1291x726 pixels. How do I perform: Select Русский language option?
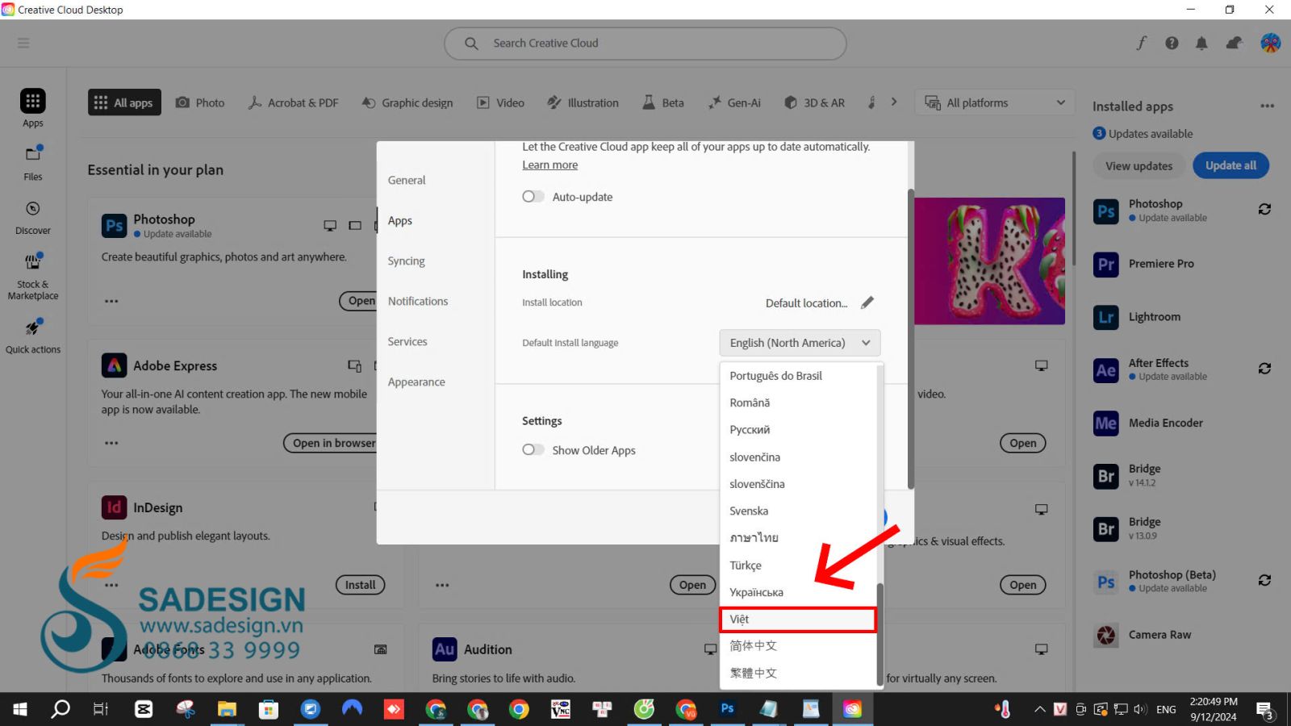click(797, 430)
